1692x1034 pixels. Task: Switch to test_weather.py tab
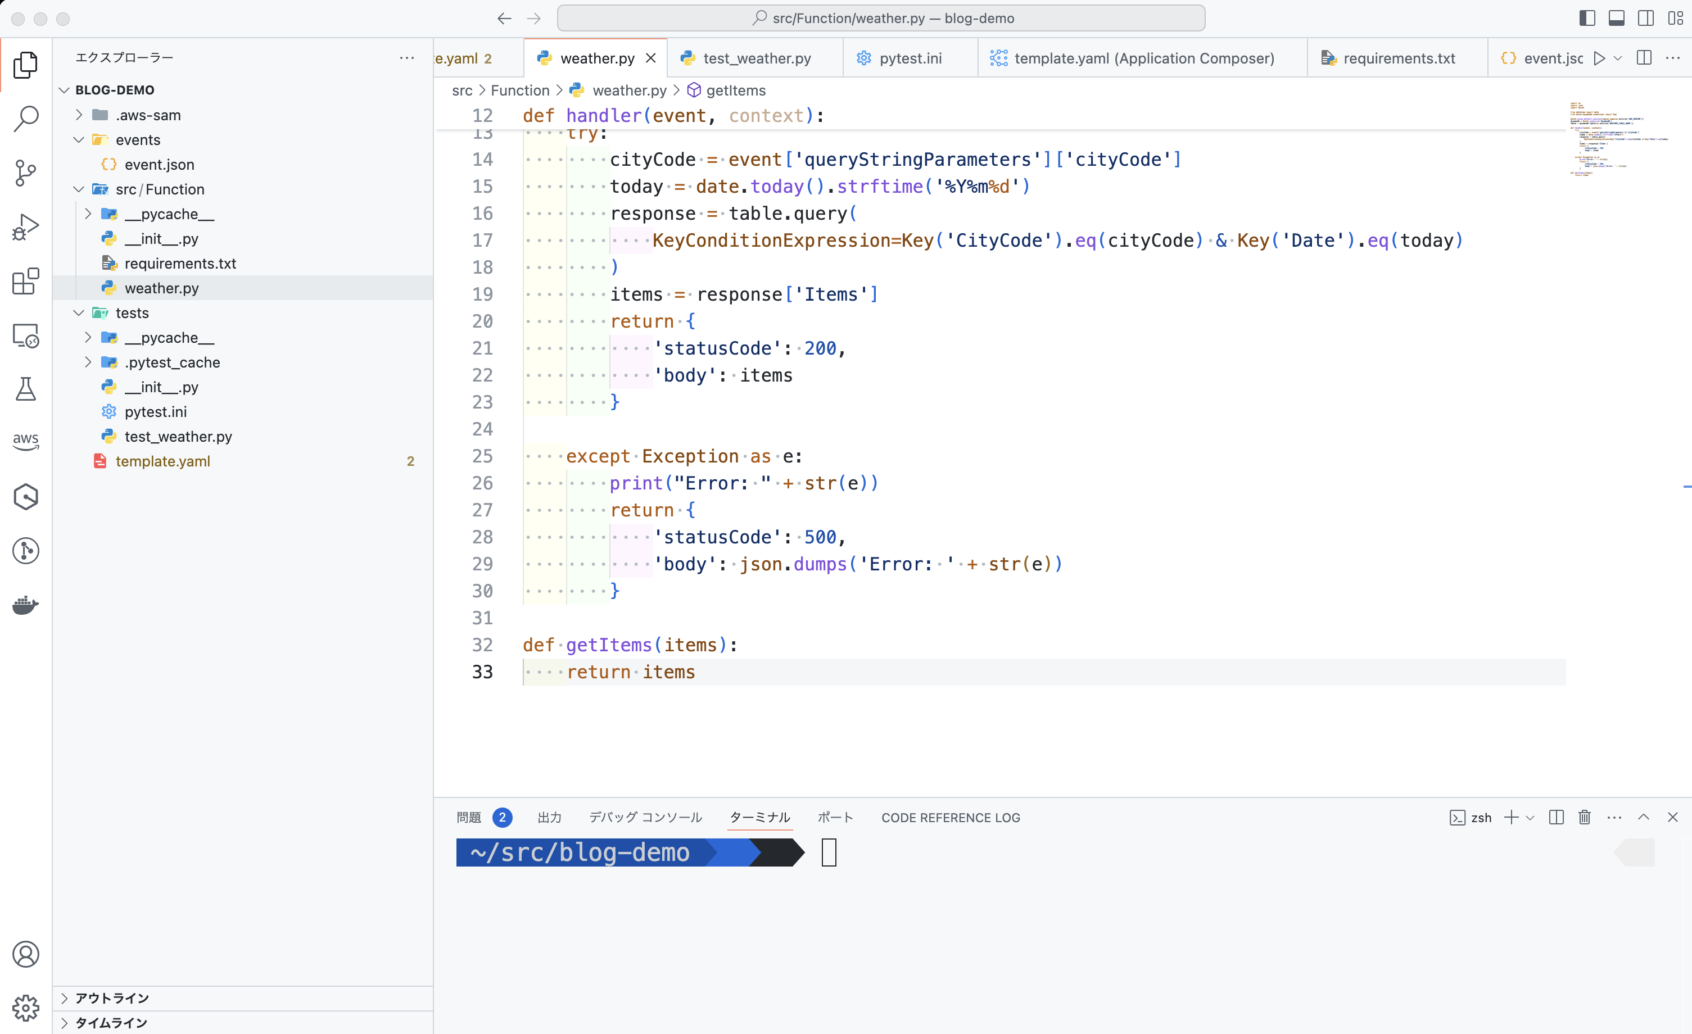(755, 58)
